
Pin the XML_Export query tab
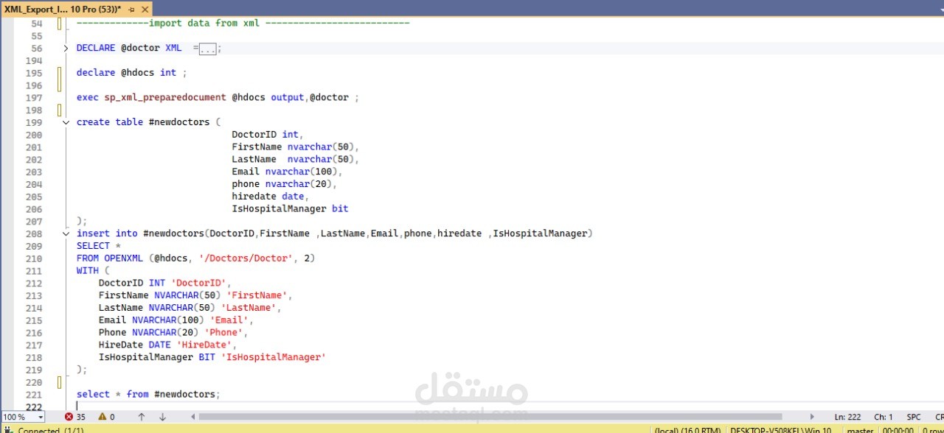[x=131, y=9]
